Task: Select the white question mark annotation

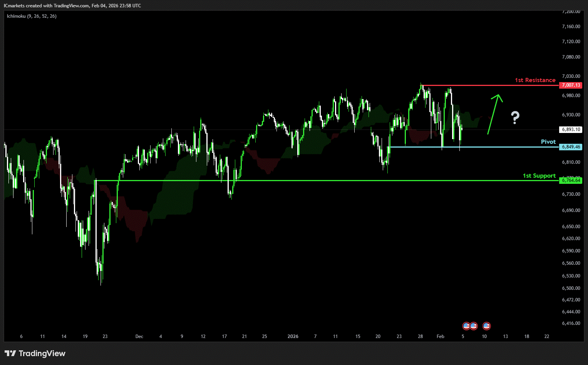Action: pos(515,118)
